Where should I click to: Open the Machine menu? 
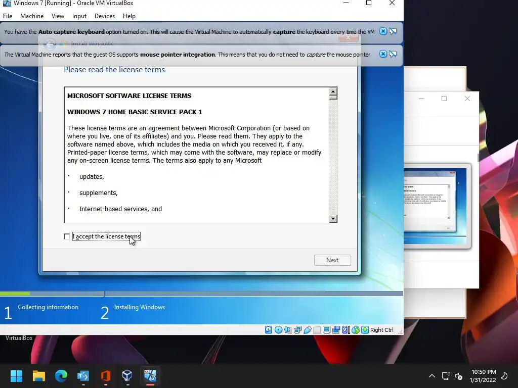pyautogui.click(x=32, y=16)
